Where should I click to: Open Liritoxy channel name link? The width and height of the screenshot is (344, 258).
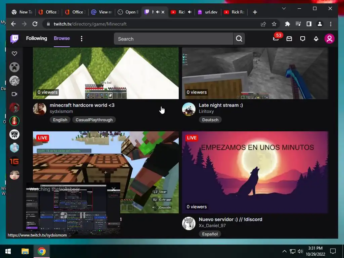coord(206,112)
